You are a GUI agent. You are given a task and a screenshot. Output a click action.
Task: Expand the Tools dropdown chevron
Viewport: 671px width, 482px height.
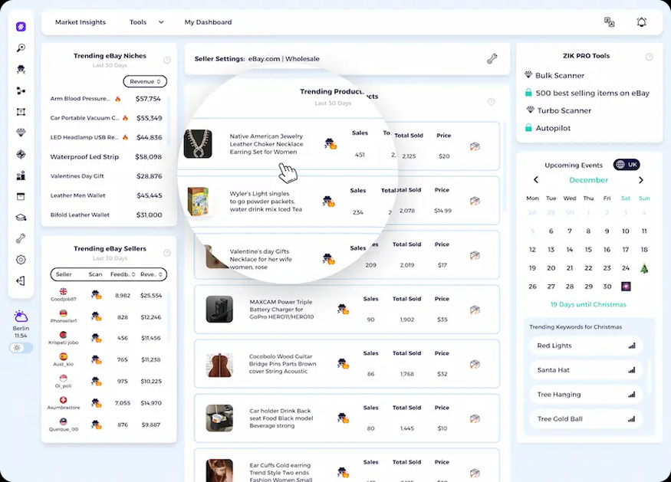(161, 22)
